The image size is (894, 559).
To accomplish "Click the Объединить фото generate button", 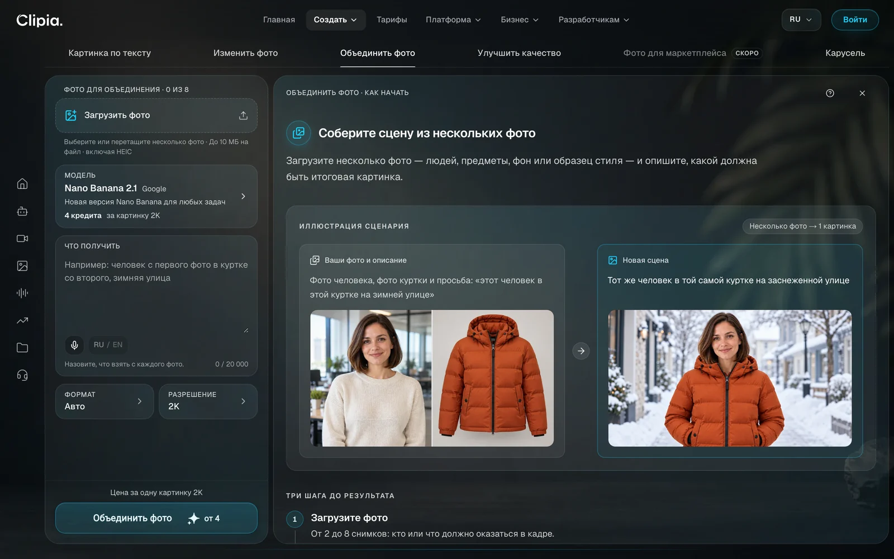I will (156, 518).
